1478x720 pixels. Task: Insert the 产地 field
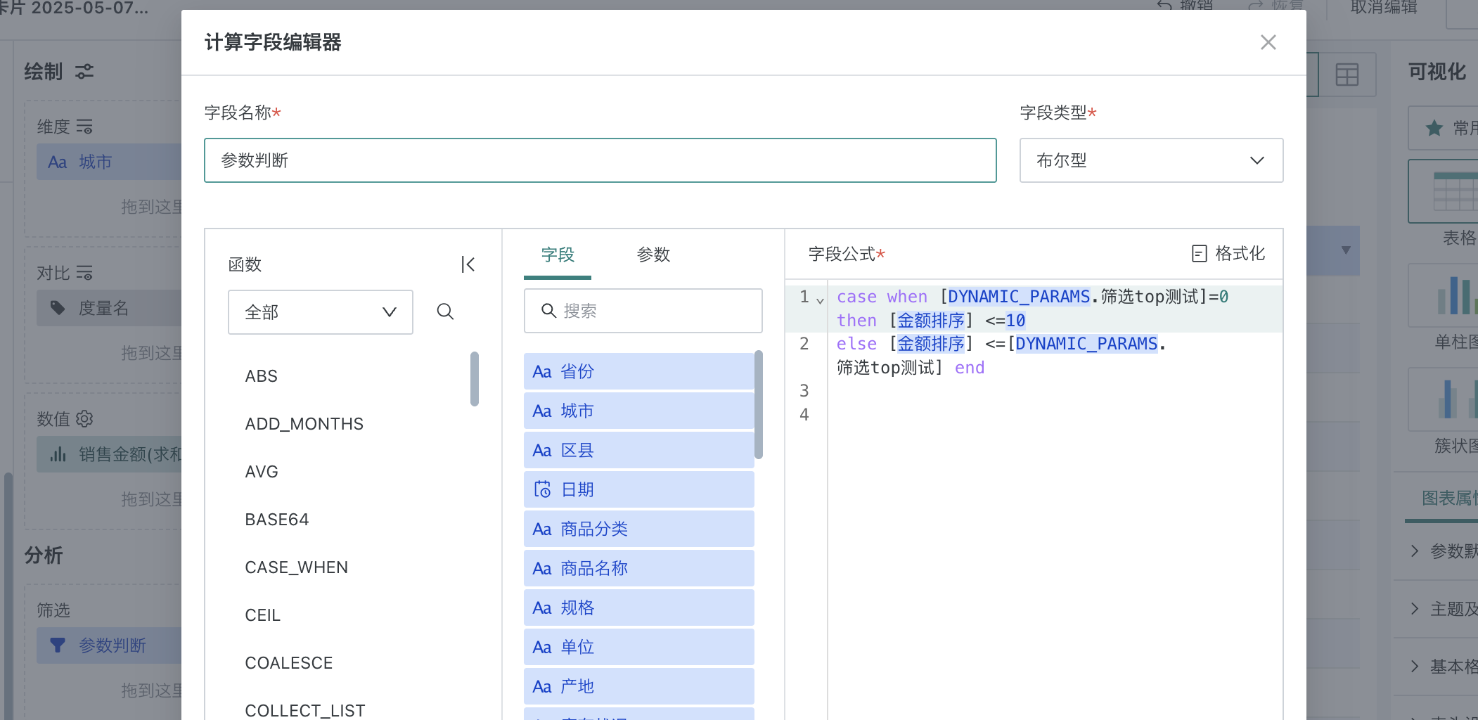click(x=638, y=686)
